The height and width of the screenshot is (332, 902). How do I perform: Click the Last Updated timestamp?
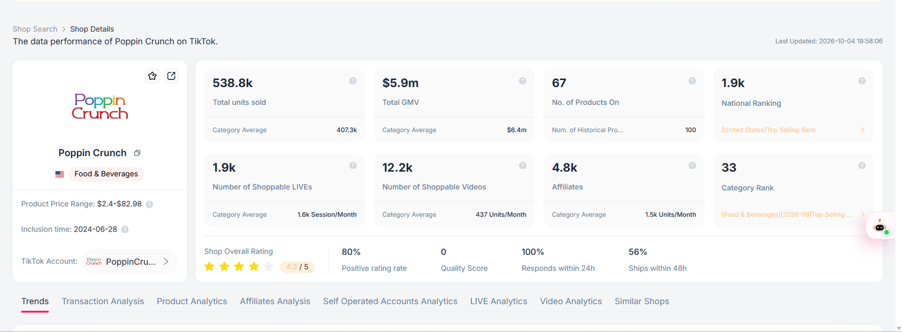[x=829, y=41]
